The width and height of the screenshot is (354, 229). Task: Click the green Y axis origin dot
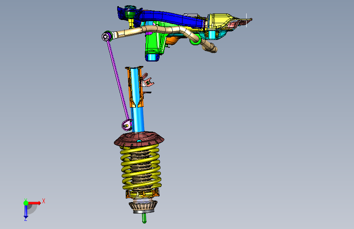click(x=26, y=203)
